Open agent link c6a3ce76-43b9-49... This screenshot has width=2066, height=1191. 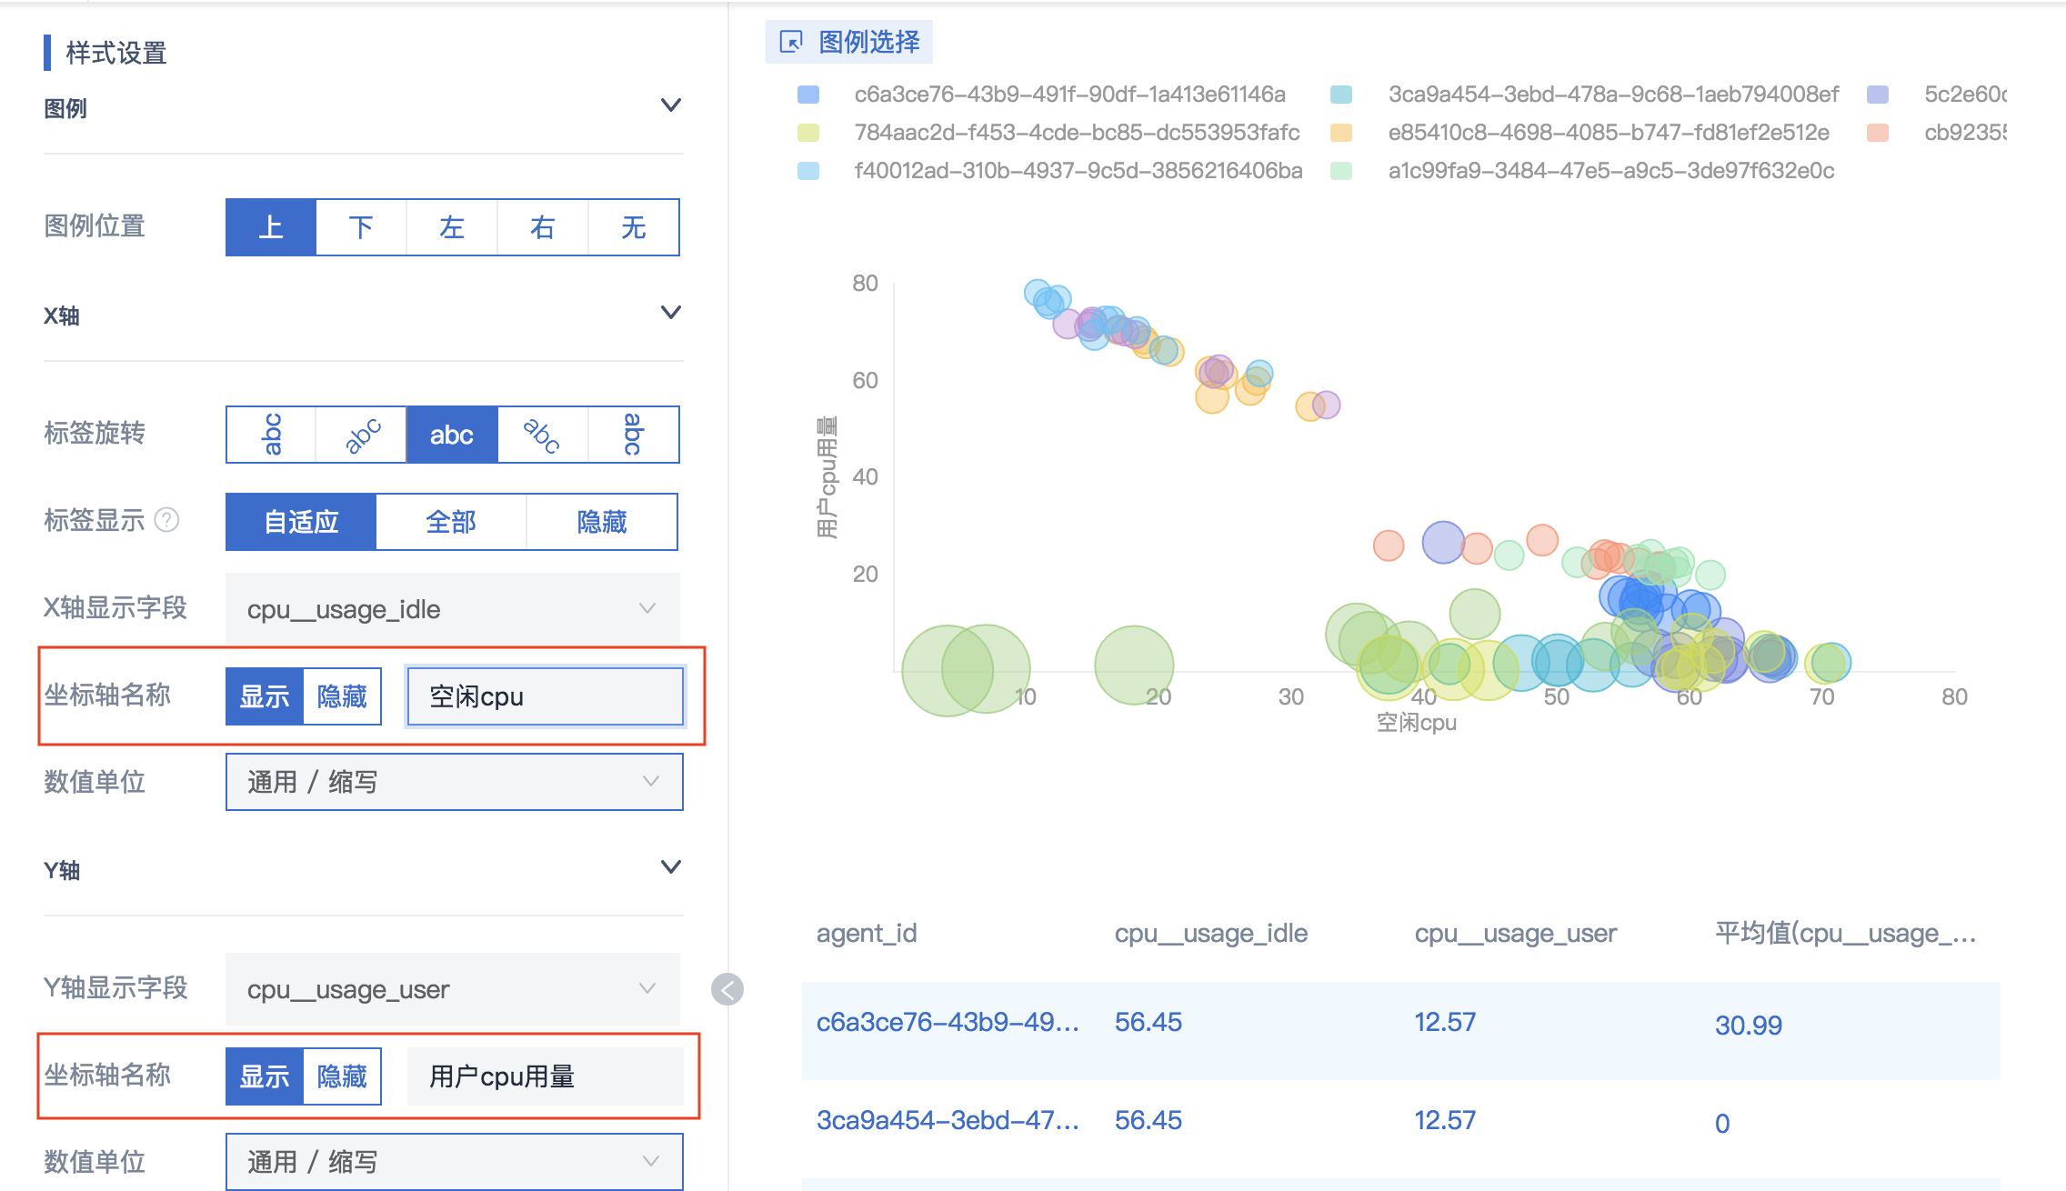(x=948, y=1022)
